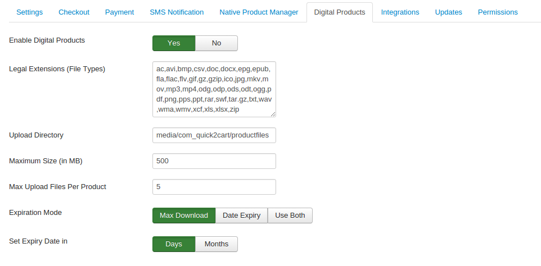Click the Maximum Size input field
Screen dimensions: 541x266
pos(214,161)
